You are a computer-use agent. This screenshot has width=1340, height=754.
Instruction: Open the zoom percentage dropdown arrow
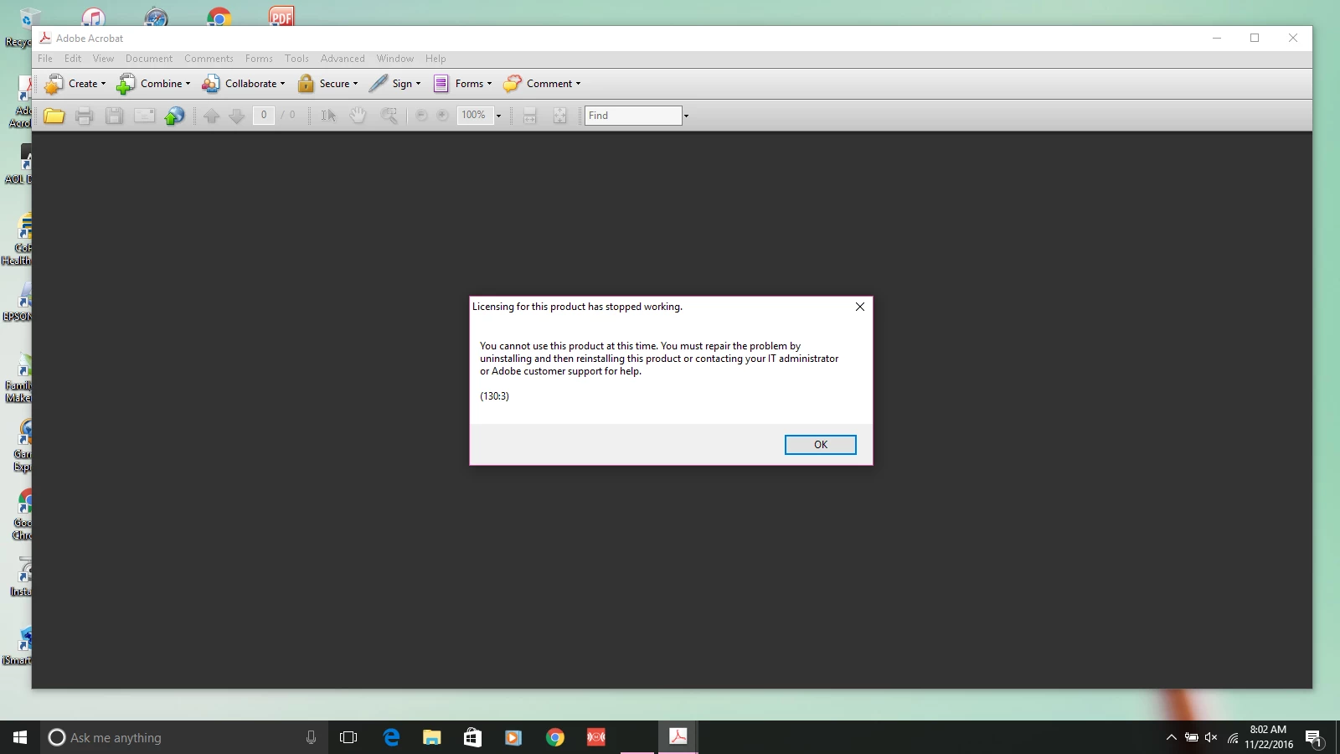tap(498, 116)
